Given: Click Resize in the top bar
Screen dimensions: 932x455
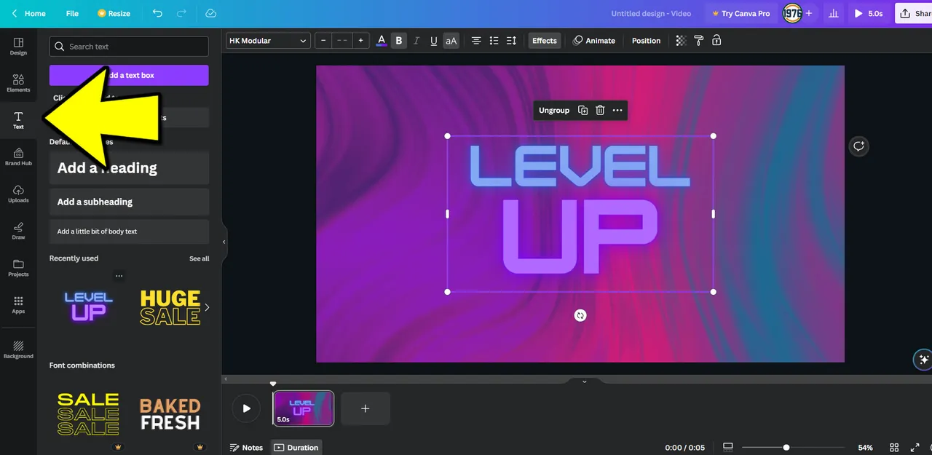Looking at the screenshot, I should 114,13.
